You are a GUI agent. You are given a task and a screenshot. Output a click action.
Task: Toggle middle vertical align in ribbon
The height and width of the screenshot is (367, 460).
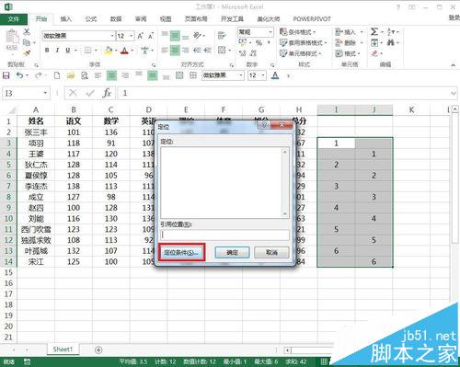(175, 36)
